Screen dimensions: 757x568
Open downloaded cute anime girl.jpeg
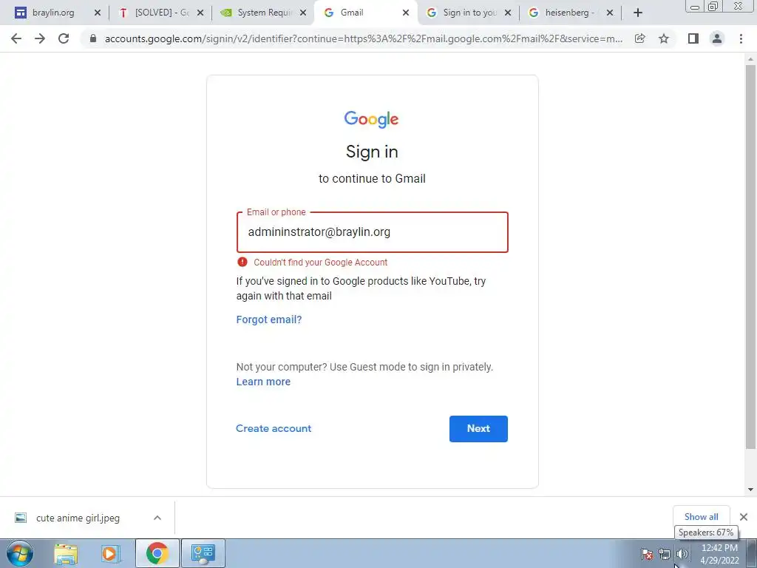(78, 518)
